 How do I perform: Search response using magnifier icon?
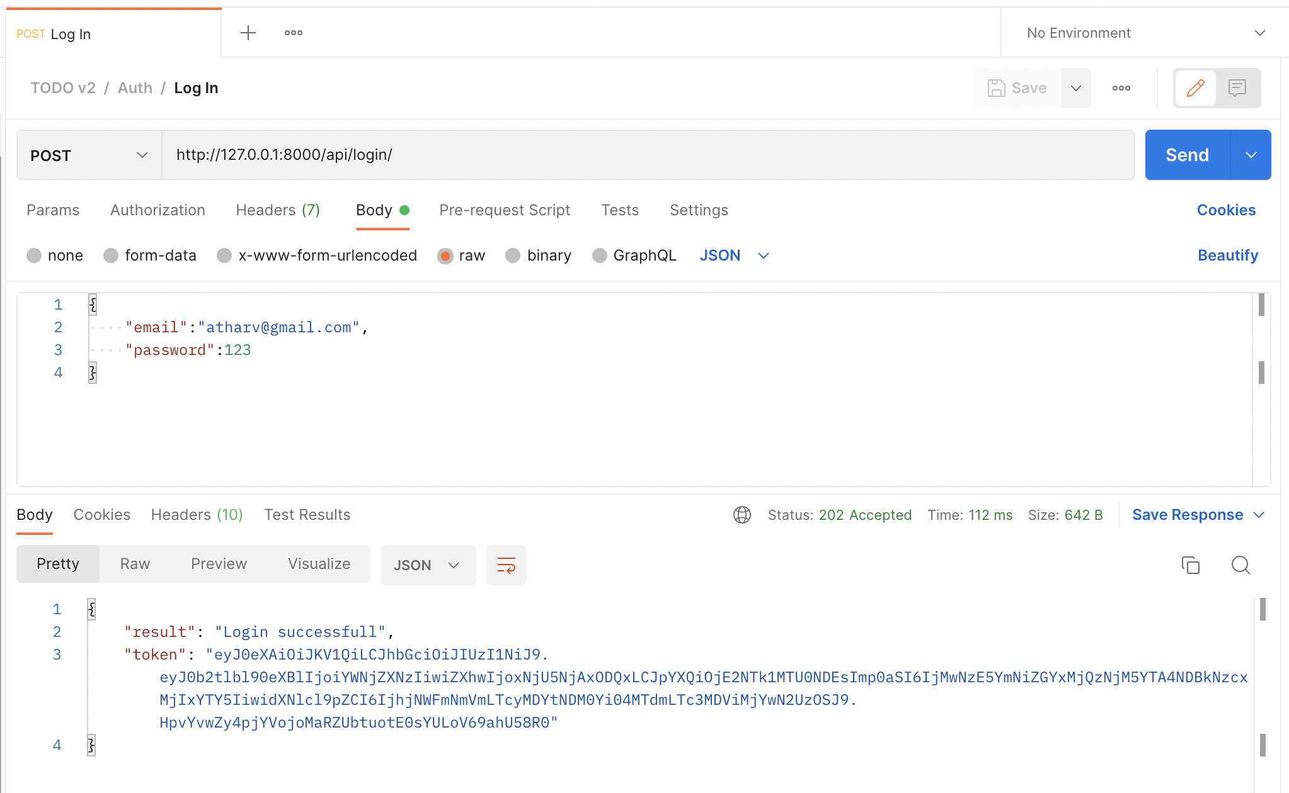pyautogui.click(x=1240, y=565)
